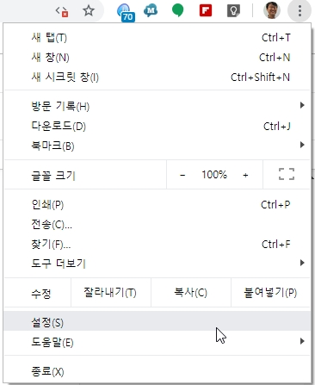Click the blue cloud M extension icon
Screen dimensions: 315x385
(x=151, y=11)
